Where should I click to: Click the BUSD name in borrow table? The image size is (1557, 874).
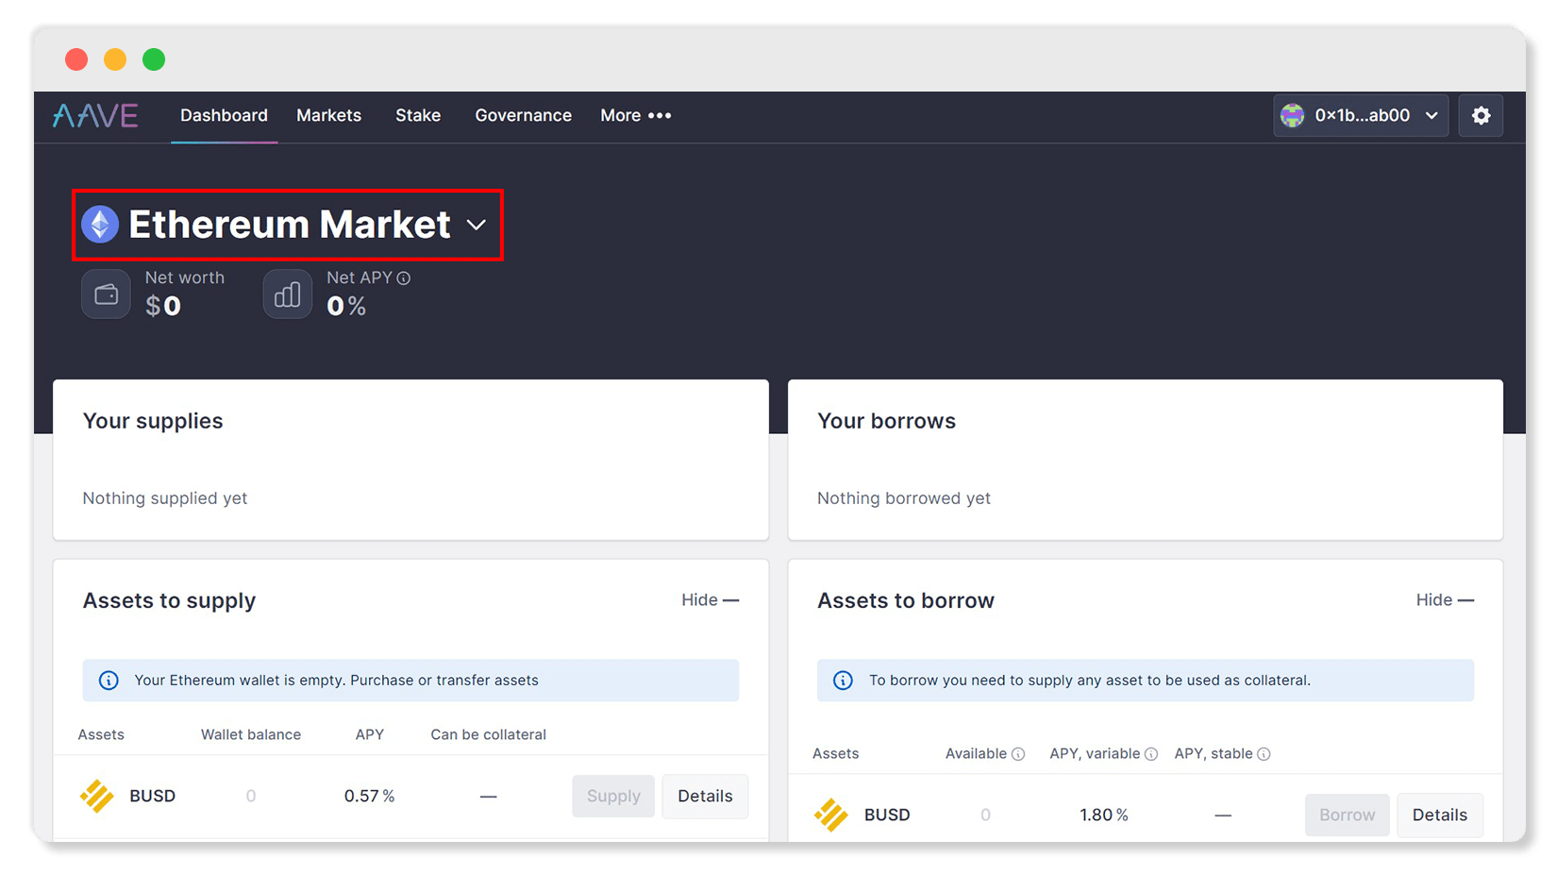pyautogui.click(x=887, y=815)
